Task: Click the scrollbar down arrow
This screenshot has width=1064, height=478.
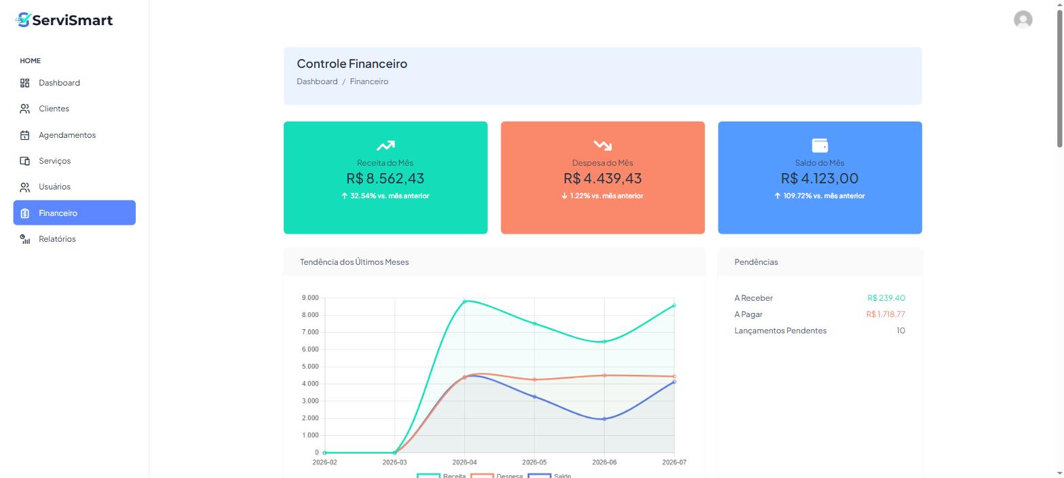Action: 1060,473
